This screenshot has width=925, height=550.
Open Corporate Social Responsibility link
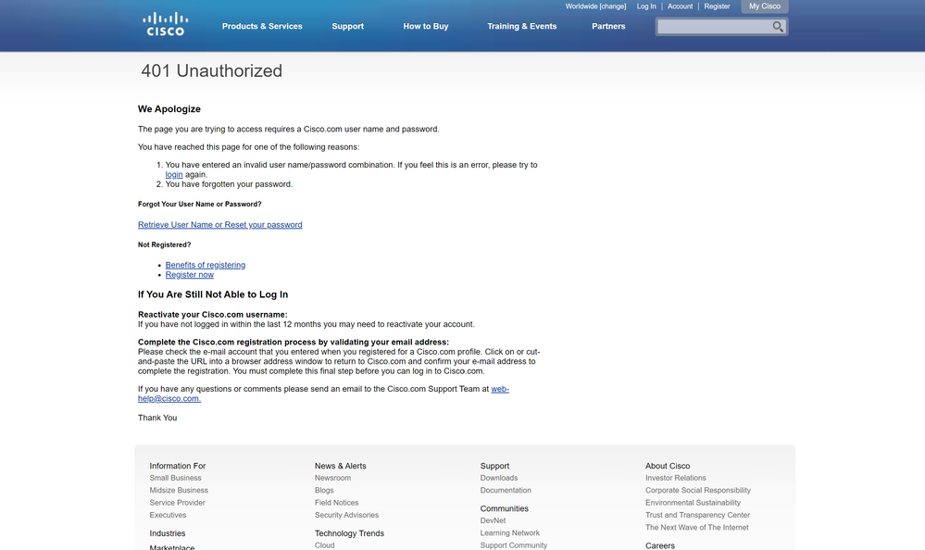pyautogui.click(x=698, y=491)
